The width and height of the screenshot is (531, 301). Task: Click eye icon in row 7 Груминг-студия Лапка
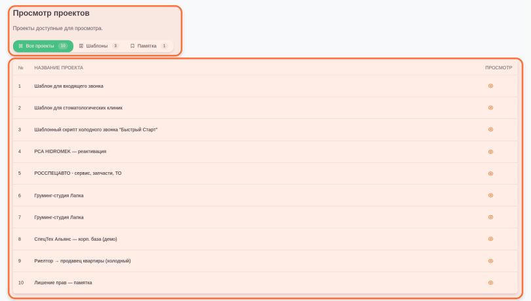(490, 217)
